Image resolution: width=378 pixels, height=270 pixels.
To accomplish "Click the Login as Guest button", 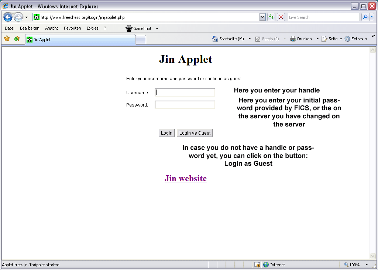I will (195, 133).
